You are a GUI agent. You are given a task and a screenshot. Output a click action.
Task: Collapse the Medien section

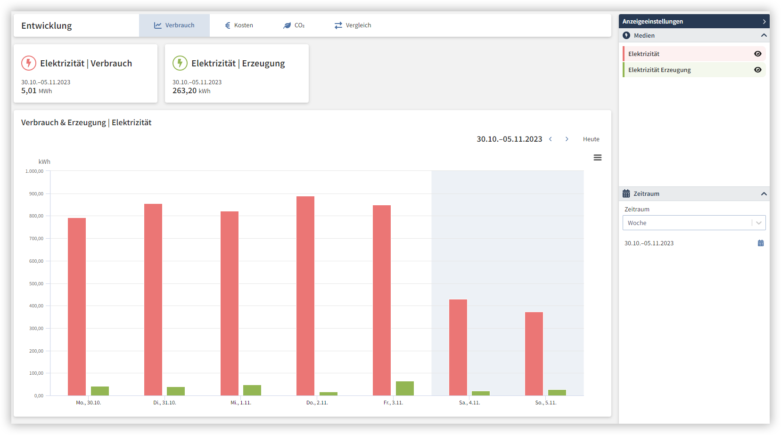click(764, 36)
